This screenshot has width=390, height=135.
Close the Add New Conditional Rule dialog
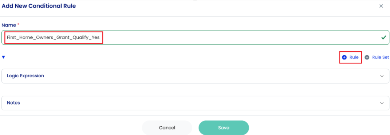point(381,6)
